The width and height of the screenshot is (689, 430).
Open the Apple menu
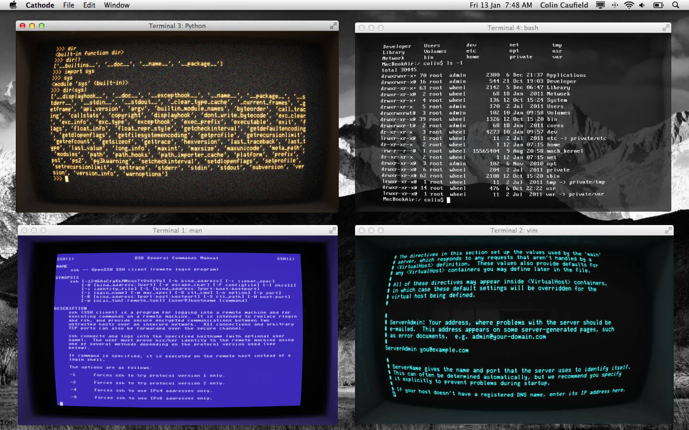tap(13, 5)
